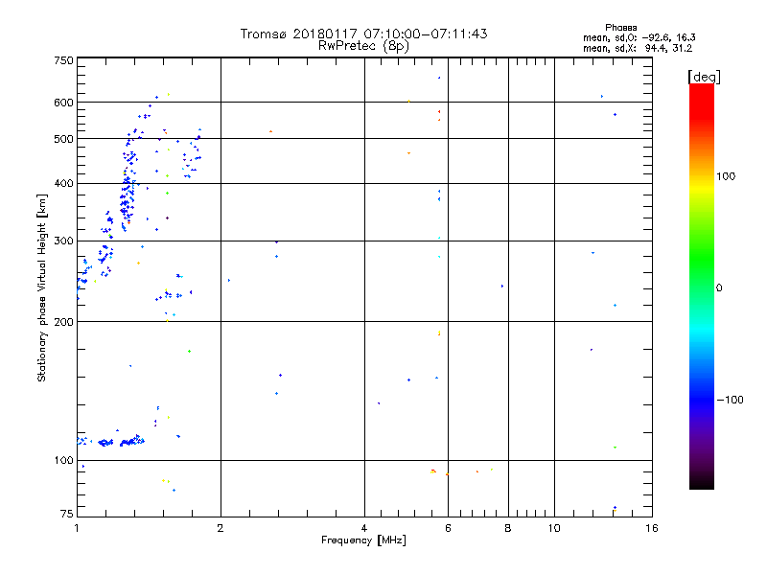Screen dimensions: 767x575
Task: Click the x-axis label "4"
Action: pyautogui.click(x=364, y=528)
